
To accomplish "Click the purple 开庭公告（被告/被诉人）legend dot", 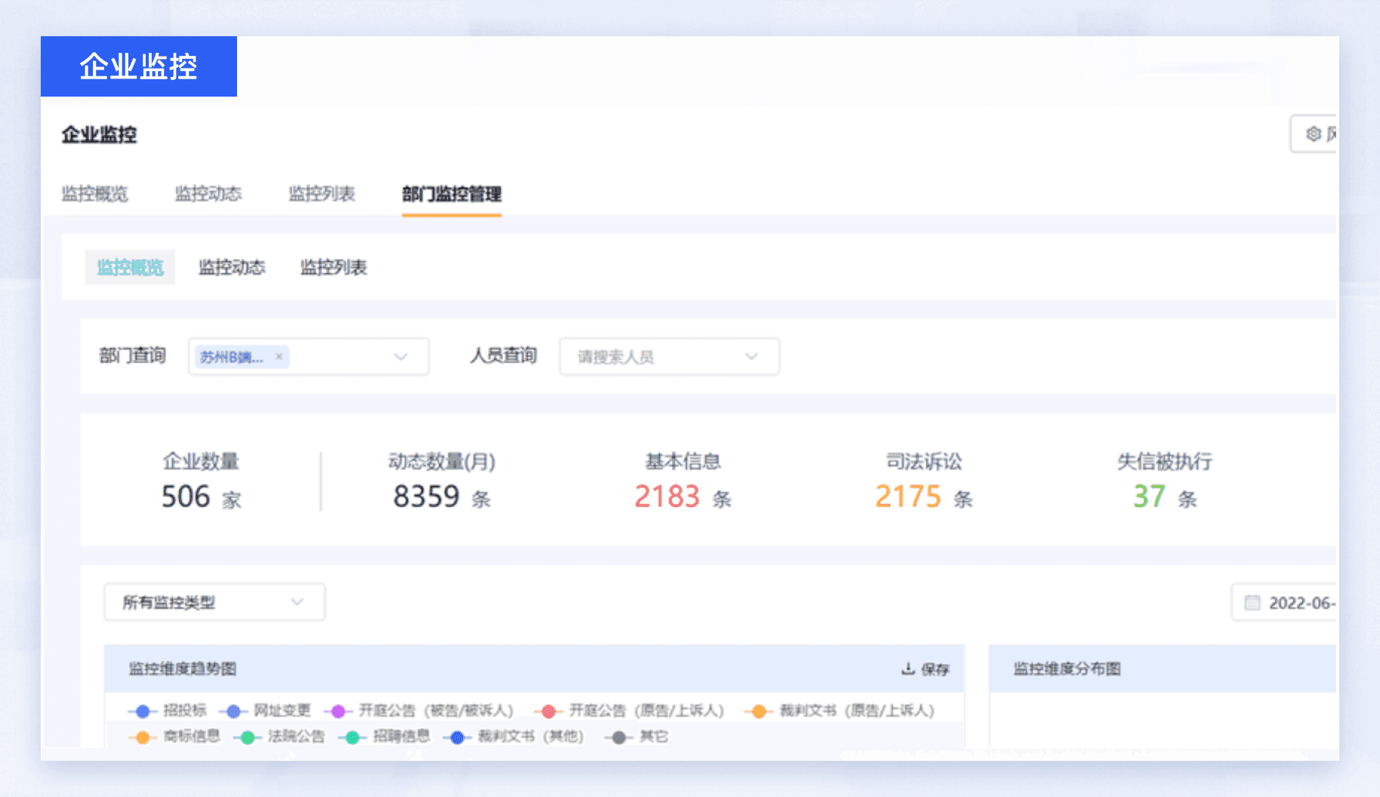I will click(338, 710).
